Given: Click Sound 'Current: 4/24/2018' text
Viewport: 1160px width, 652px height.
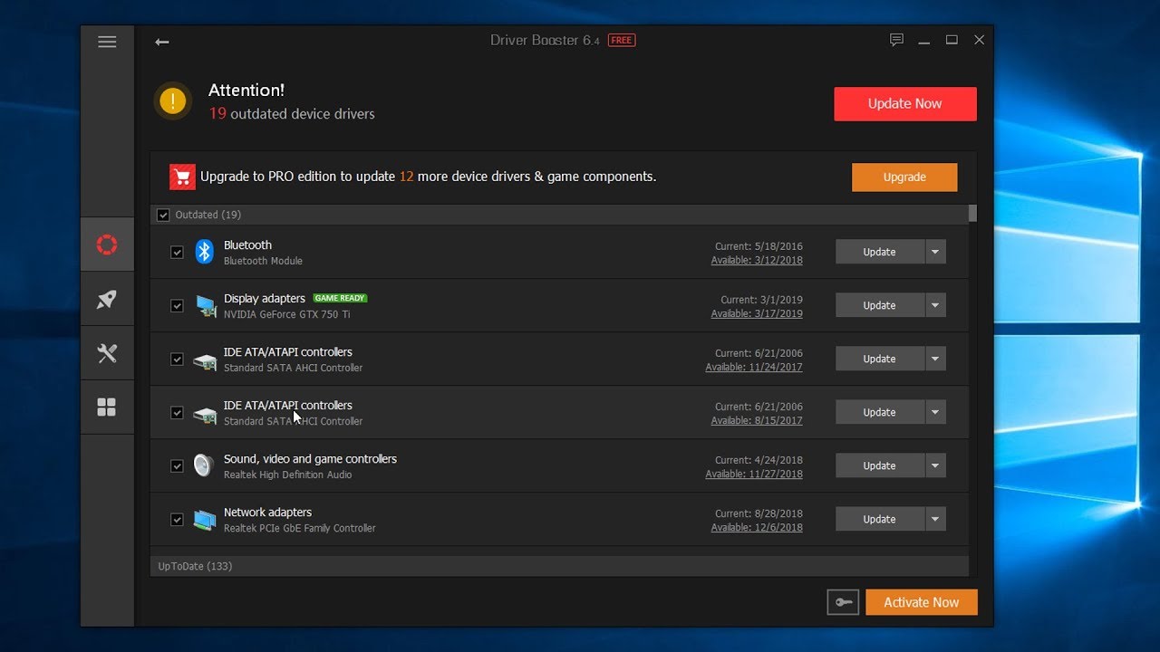Looking at the screenshot, I should (759, 460).
